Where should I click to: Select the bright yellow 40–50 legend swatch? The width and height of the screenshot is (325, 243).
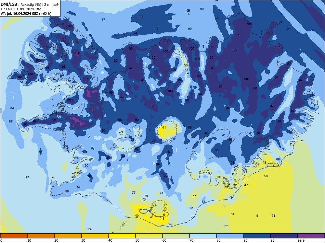pyautogui.click(x=122, y=236)
